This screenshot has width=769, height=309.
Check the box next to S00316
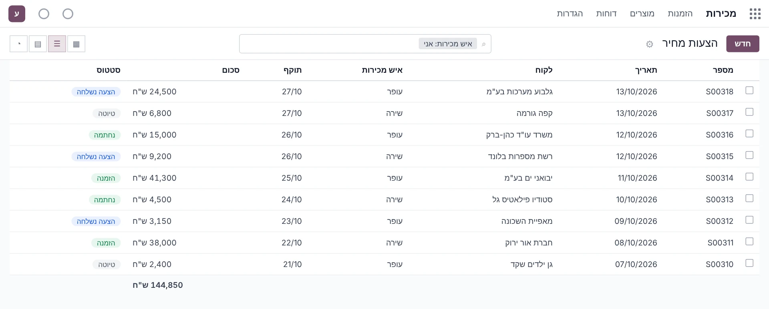tap(749, 134)
